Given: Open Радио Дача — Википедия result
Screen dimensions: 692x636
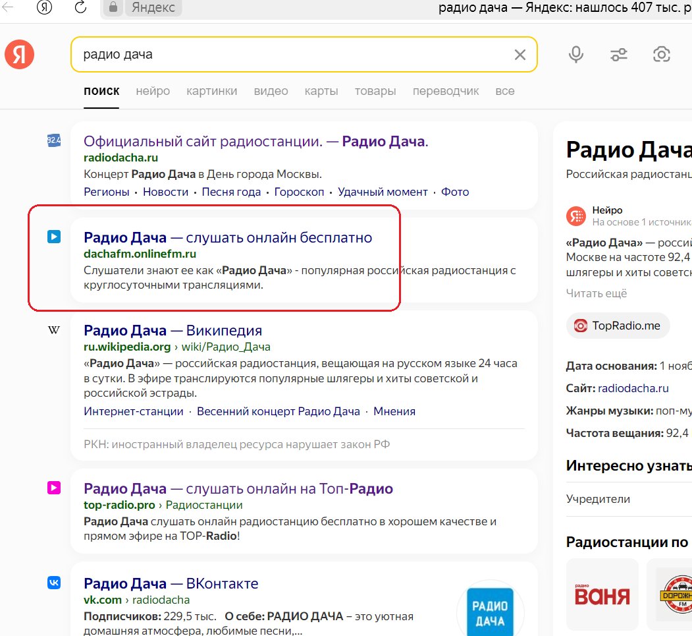Looking at the screenshot, I should click(173, 330).
